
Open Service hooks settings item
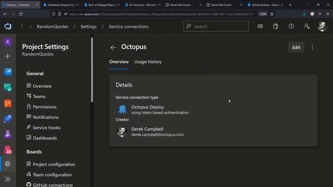pos(44,127)
